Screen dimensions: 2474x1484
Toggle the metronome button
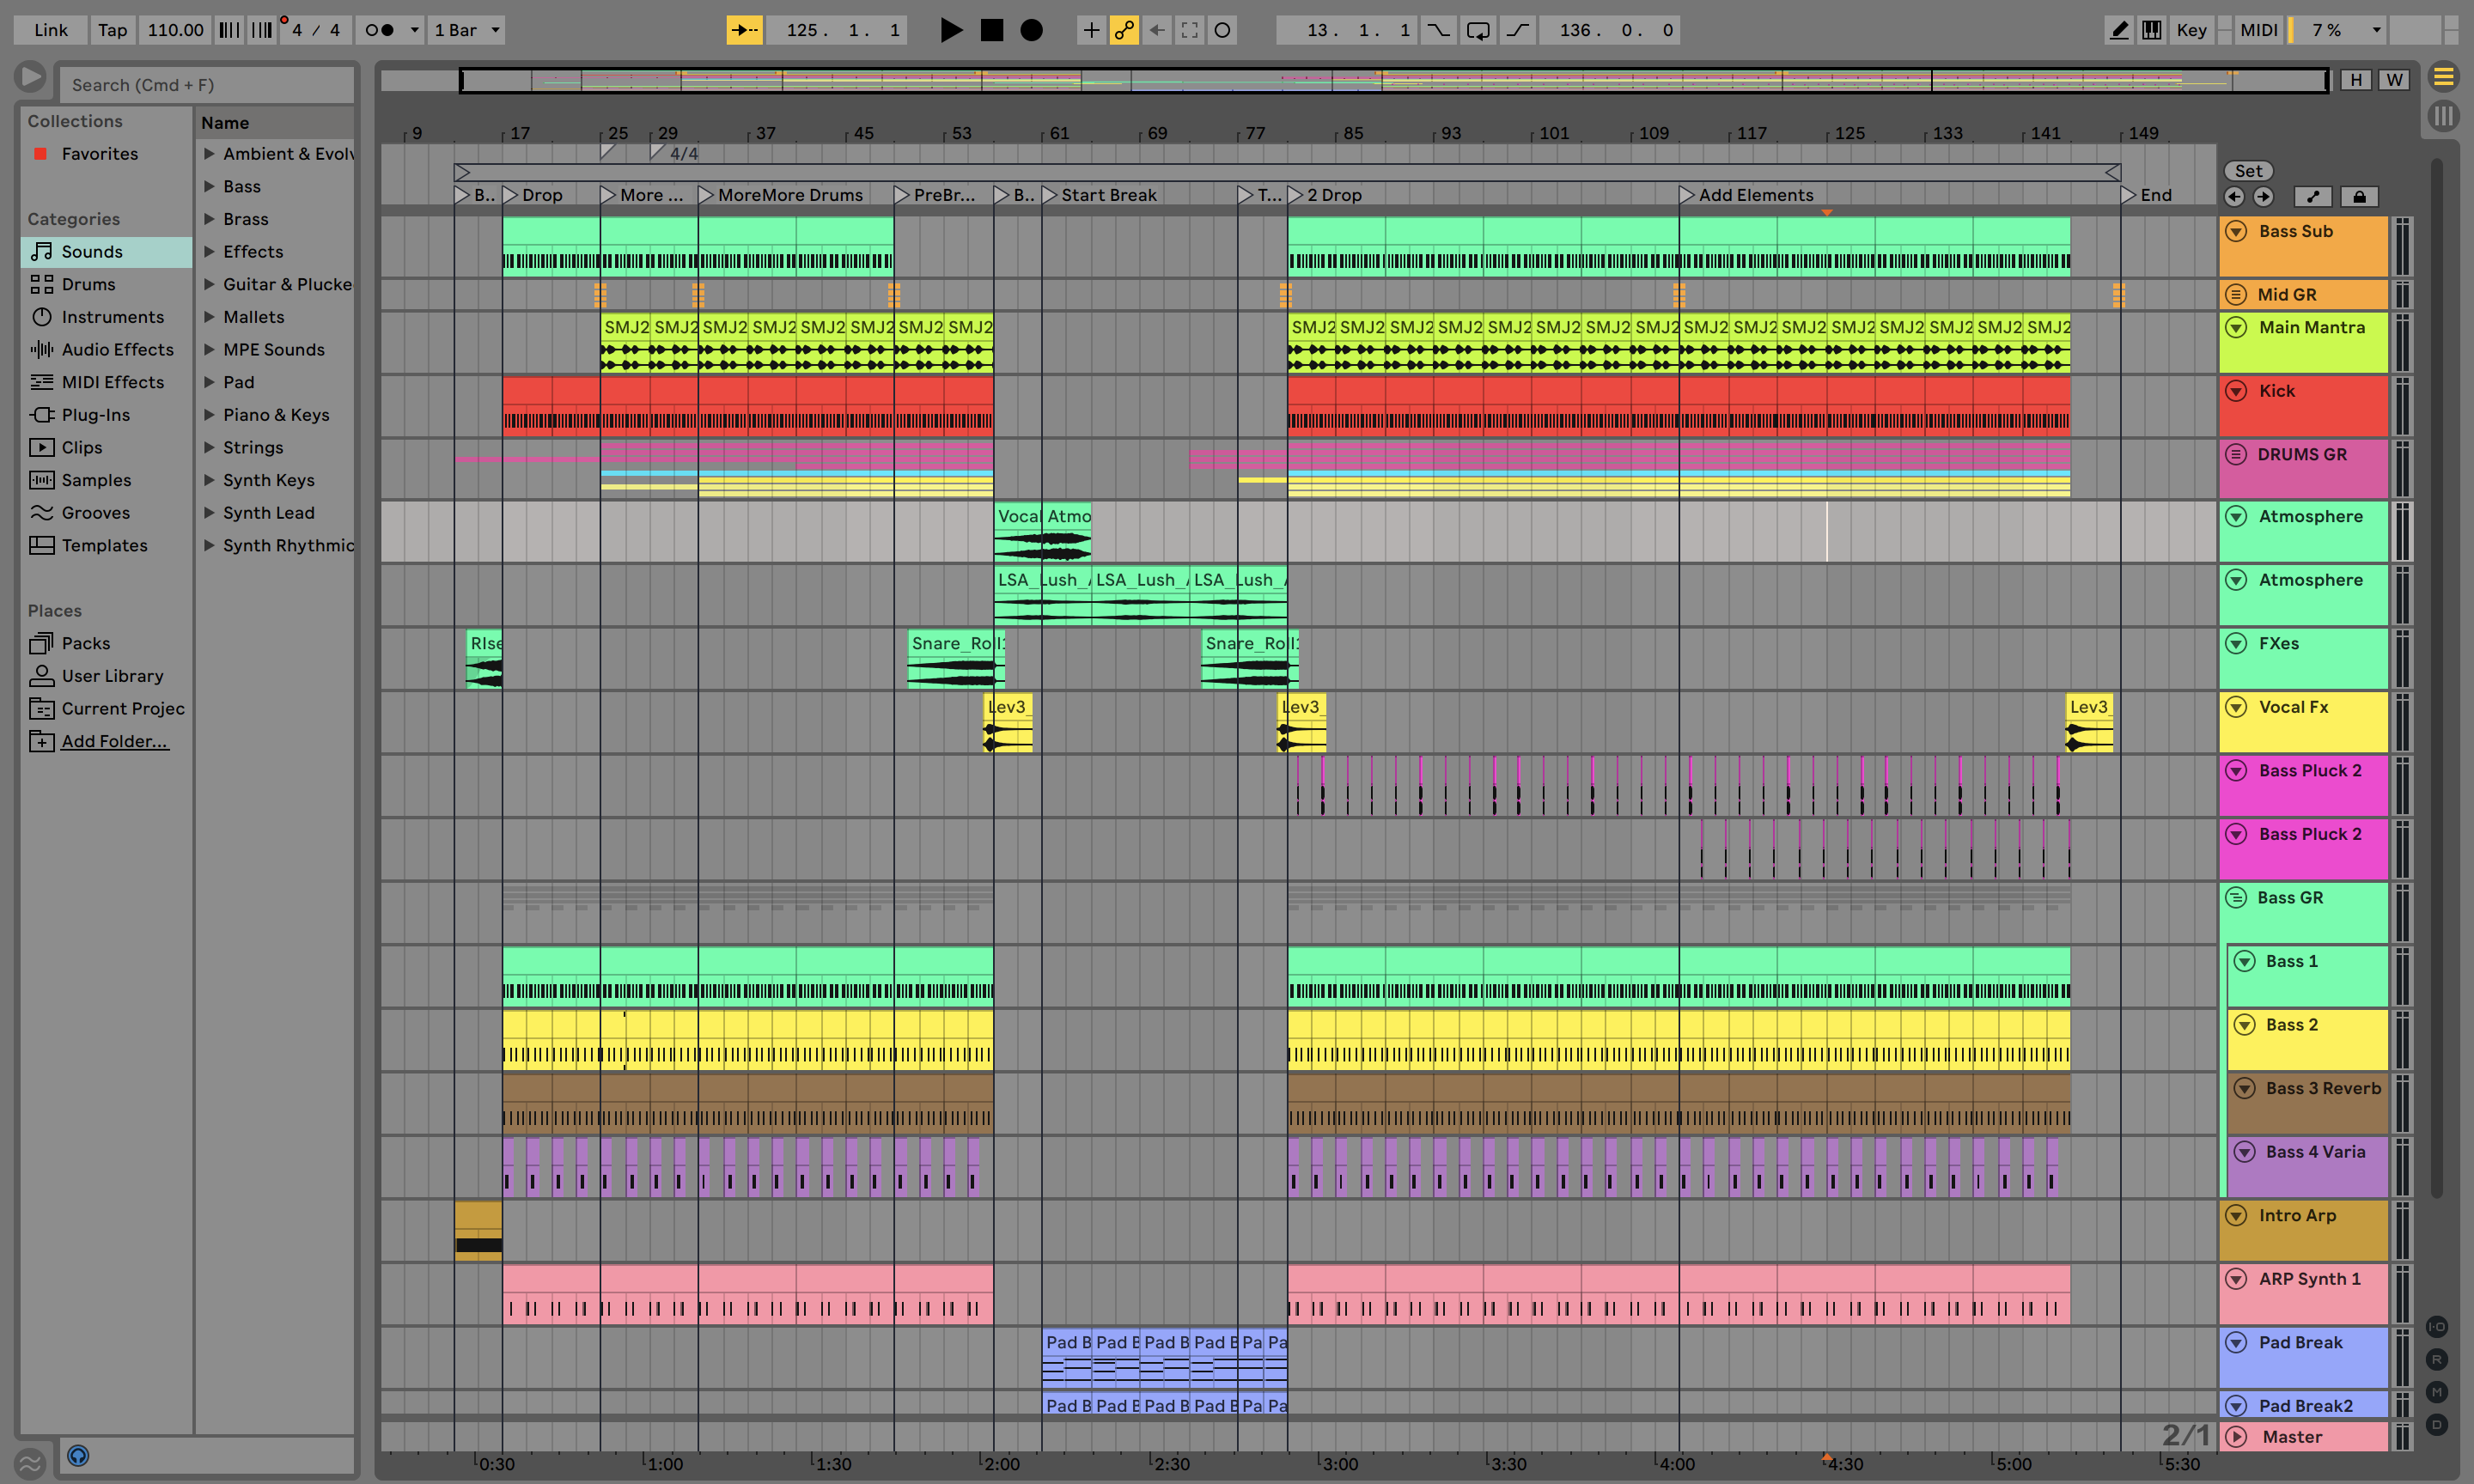click(x=379, y=30)
